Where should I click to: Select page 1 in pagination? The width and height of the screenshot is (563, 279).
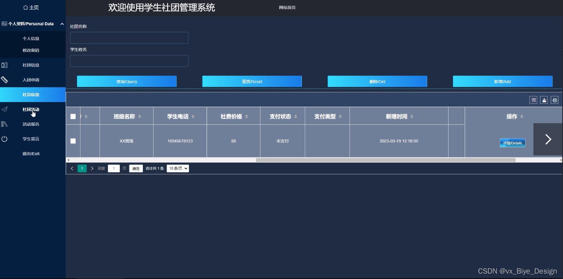(82, 168)
